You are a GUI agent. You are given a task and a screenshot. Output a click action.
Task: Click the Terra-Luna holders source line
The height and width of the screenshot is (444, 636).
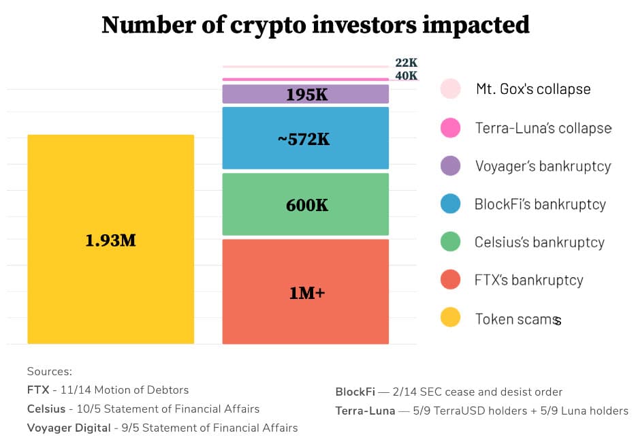coord(481,411)
